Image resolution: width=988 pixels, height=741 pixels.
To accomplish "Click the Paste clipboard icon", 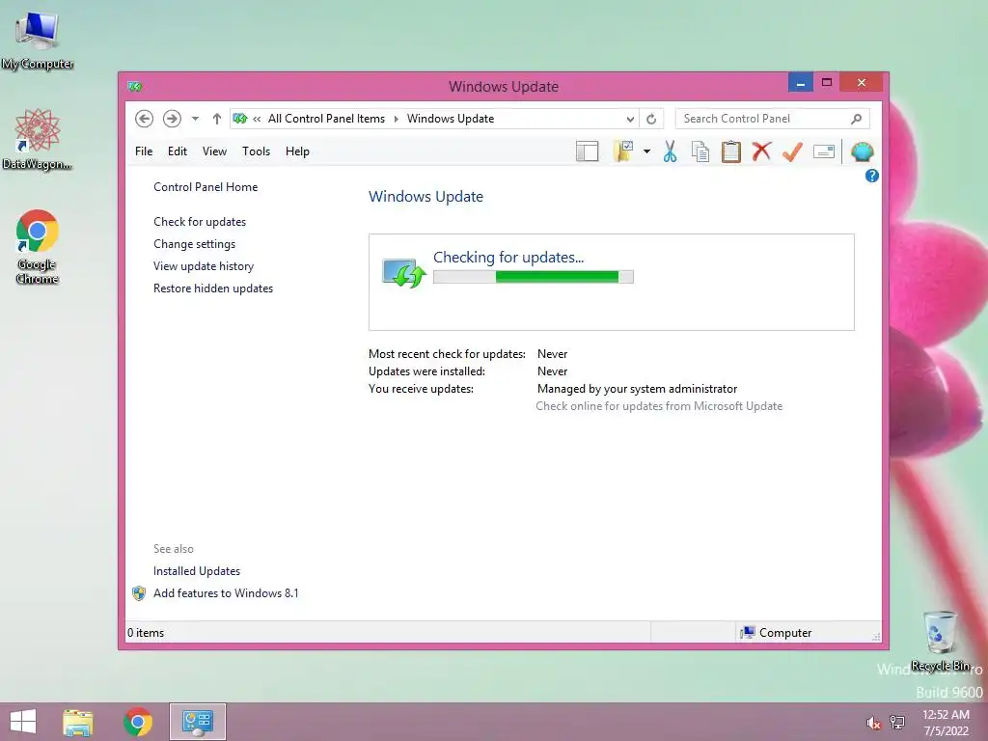I will coord(731,151).
